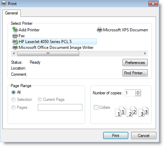Screen dimensions: 164x147
Task: Select the All page range option
Action: pos(13,92)
